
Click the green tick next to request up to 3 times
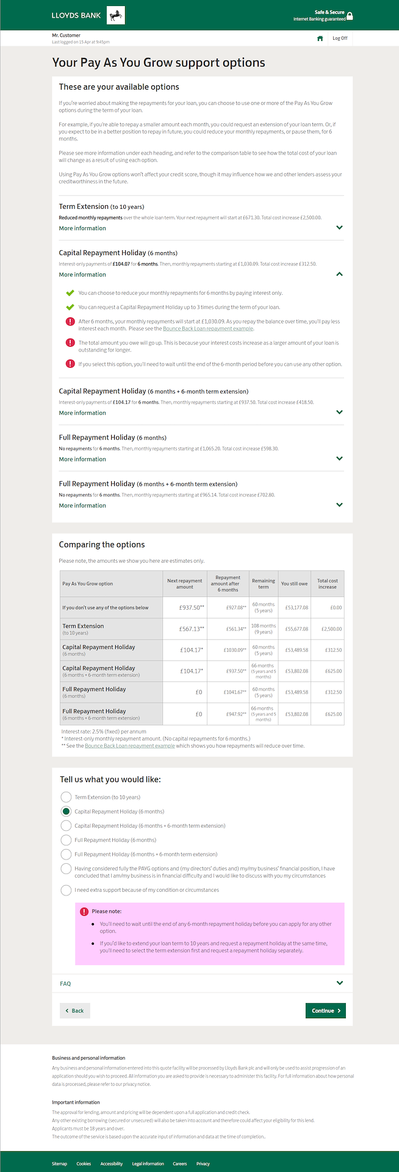tap(70, 307)
